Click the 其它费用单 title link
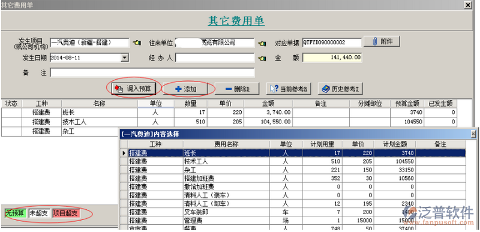Screen dimensions: 480x232 click(236, 21)
